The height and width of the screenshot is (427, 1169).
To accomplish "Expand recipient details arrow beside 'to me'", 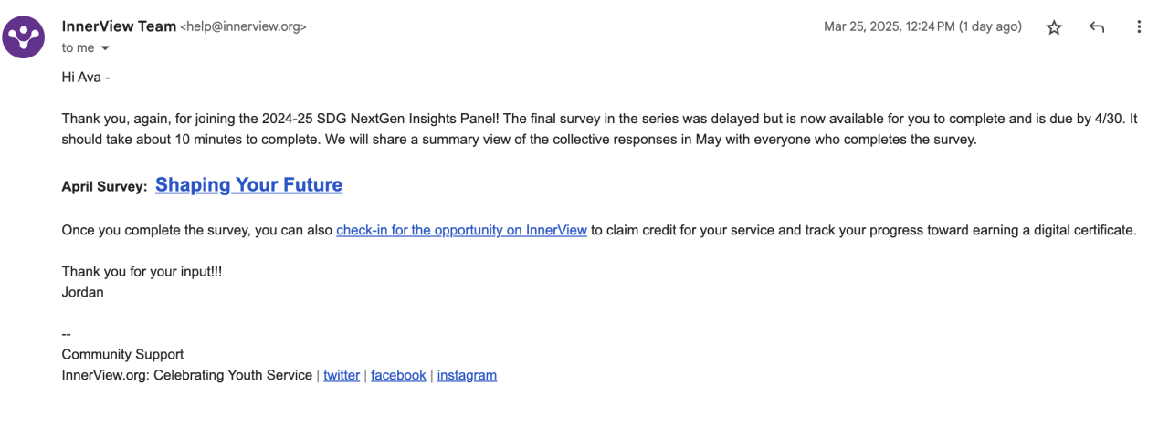I will point(105,48).
